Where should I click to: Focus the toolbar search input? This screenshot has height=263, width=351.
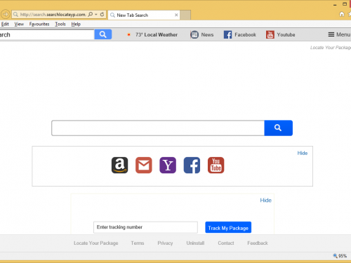[47, 34]
